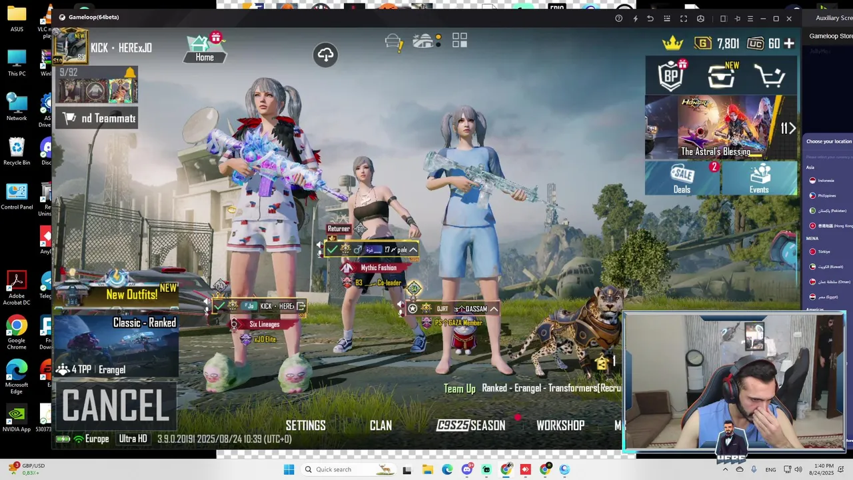Open the BP royale pass icon
The height and width of the screenshot is (480, 853).
point(672,75)
